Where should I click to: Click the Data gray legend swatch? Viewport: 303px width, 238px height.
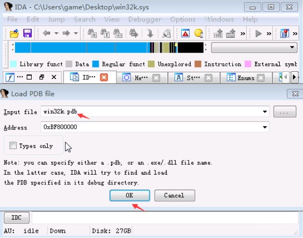(x=69, y=64)
